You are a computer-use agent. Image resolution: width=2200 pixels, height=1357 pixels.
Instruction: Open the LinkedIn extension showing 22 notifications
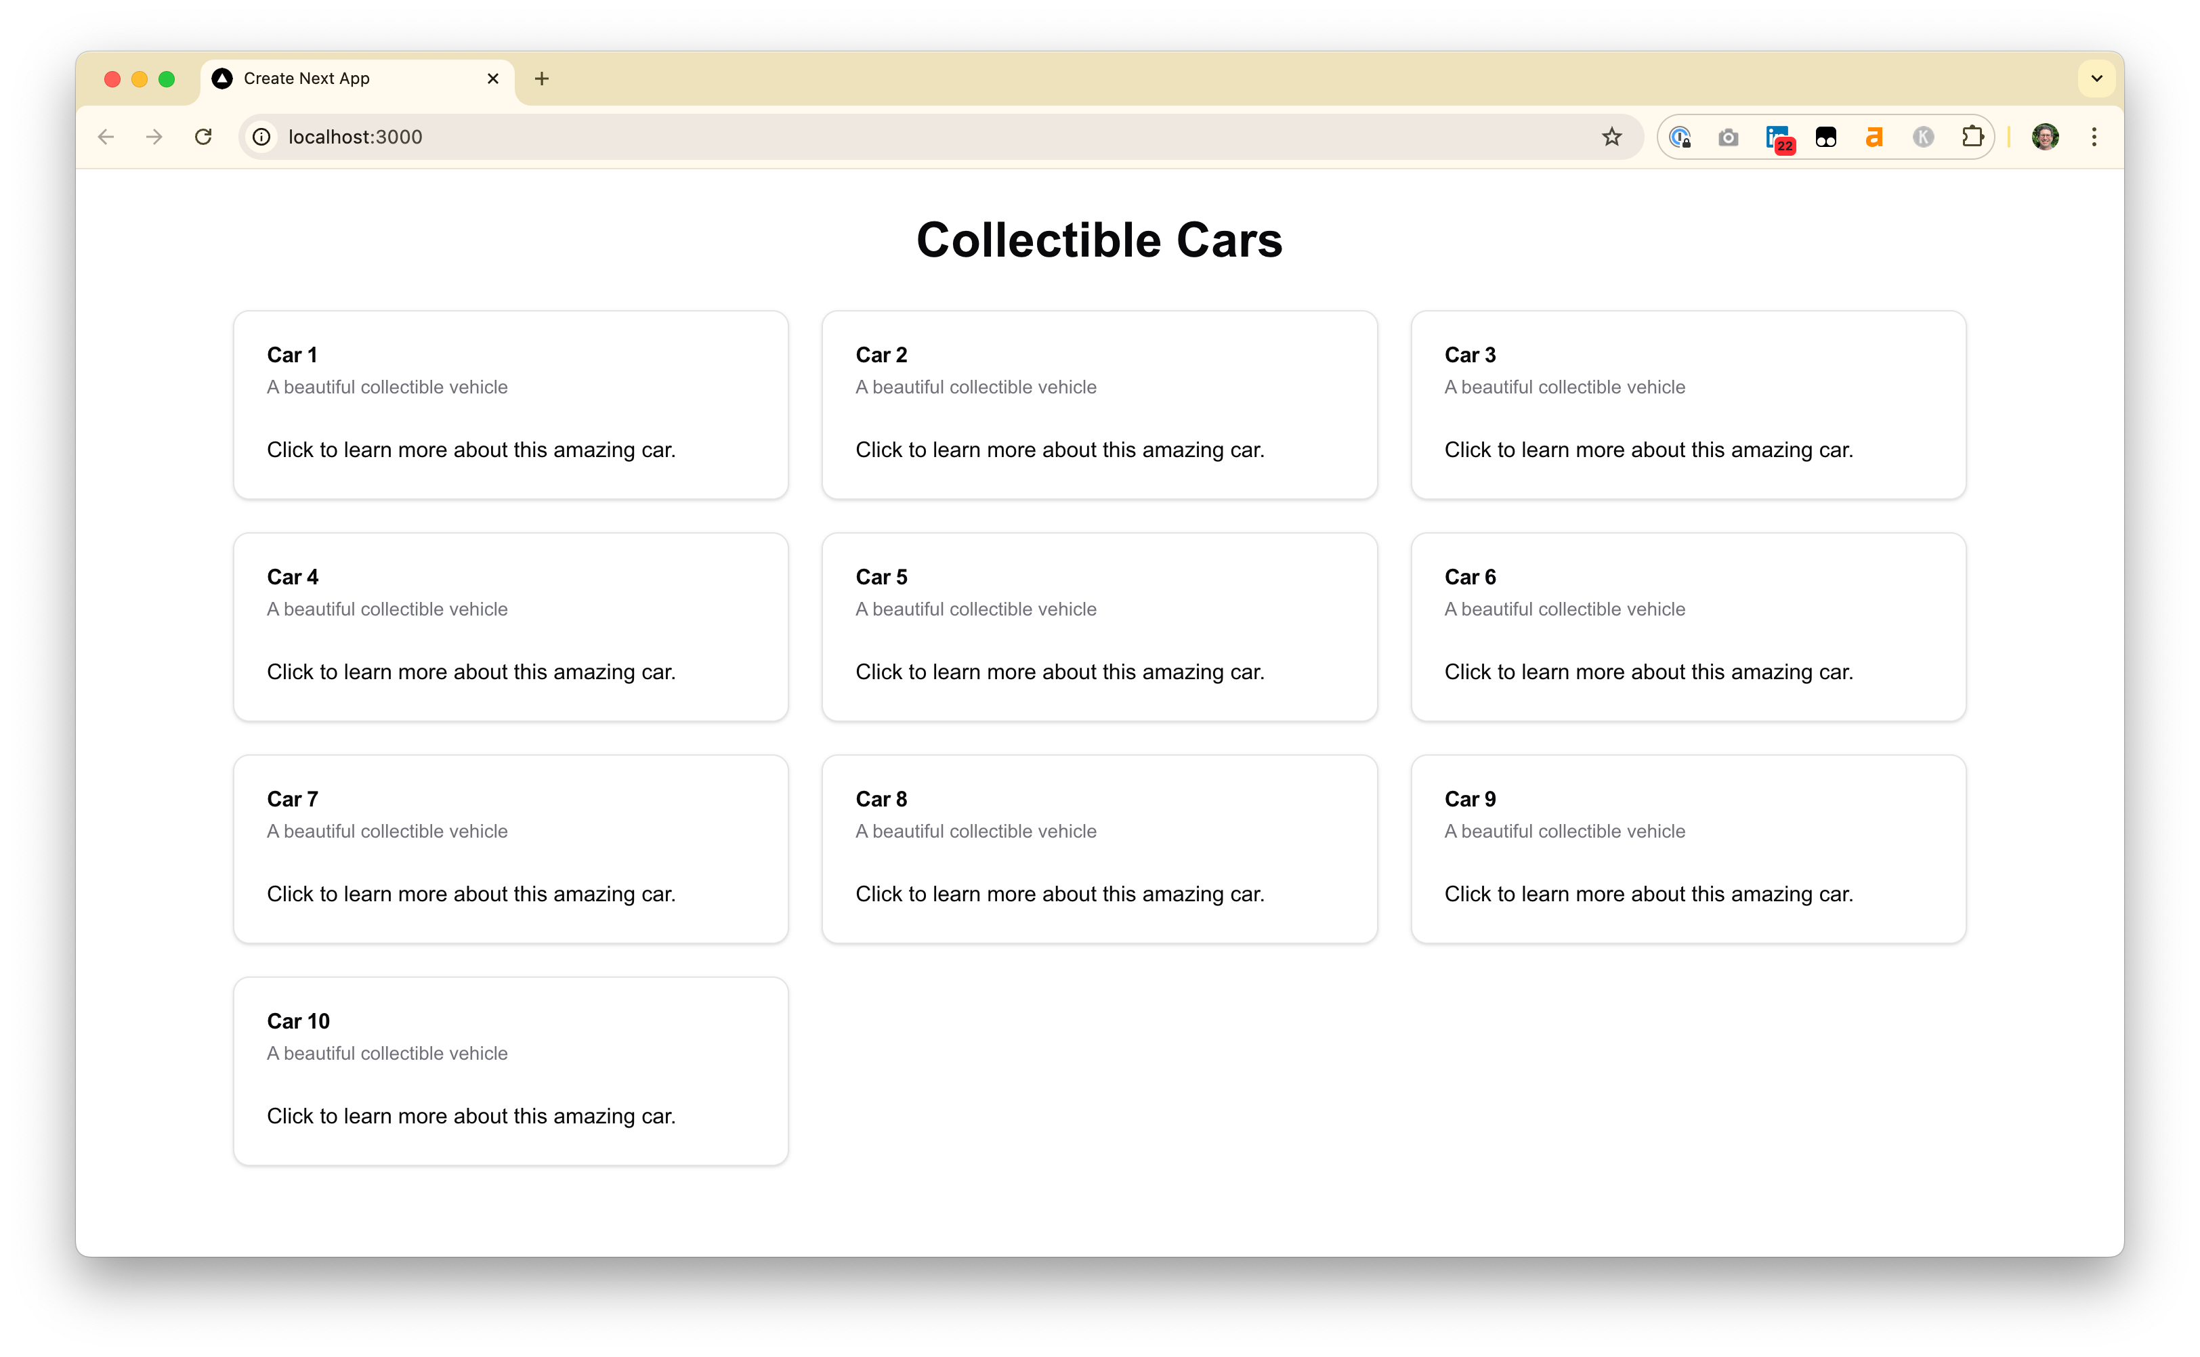tap(1777, 136)
